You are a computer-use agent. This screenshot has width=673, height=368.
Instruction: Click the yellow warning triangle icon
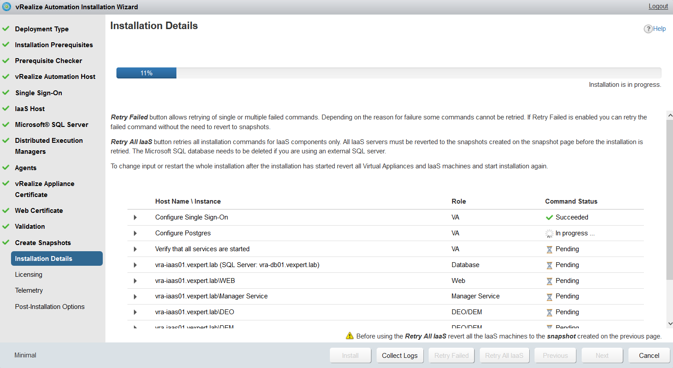[x=350, y=336]
